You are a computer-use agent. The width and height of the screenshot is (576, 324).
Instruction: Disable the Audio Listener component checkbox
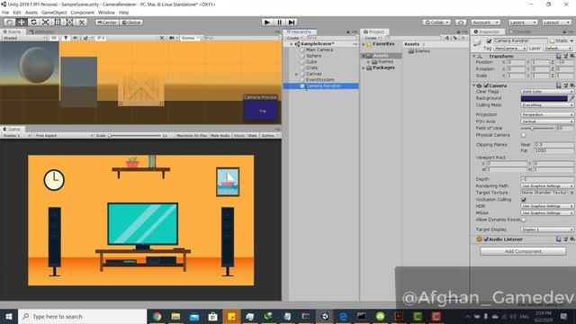(x=486, y=239)
